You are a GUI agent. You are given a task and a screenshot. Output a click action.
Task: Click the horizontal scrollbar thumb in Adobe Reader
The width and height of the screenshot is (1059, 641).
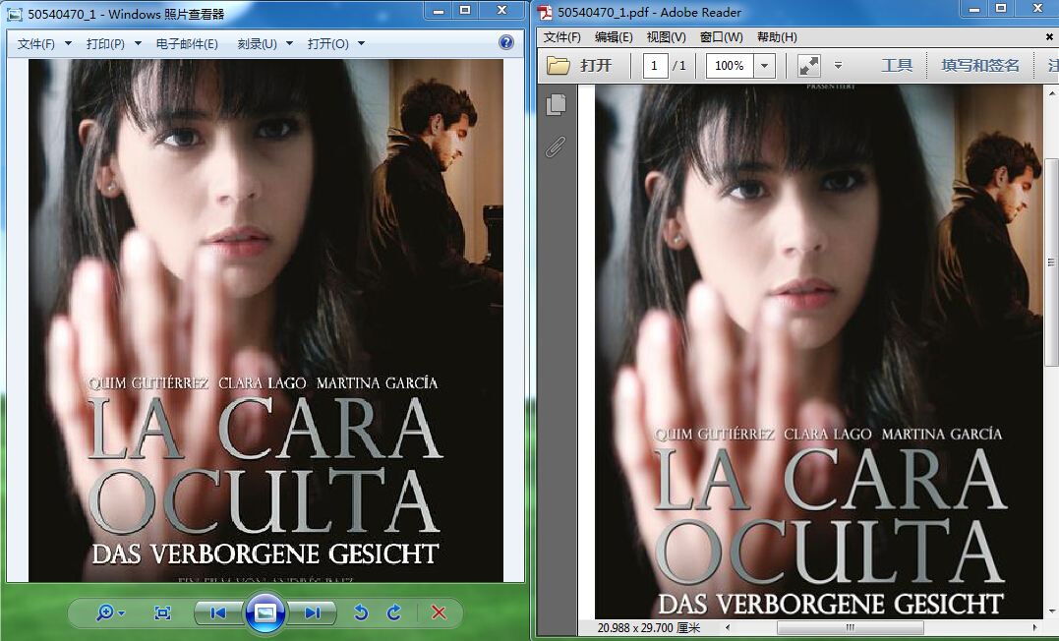851,627
